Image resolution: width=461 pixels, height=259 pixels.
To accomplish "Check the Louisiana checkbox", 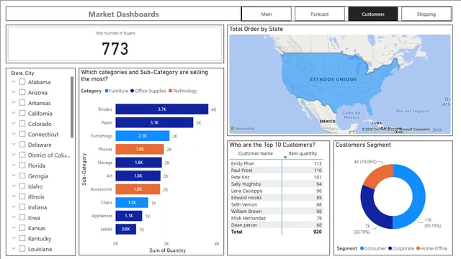I will coord(22,249).
